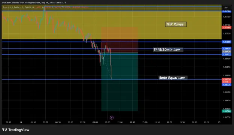Click the 19:30 time axis label

[x=182, y=122]
